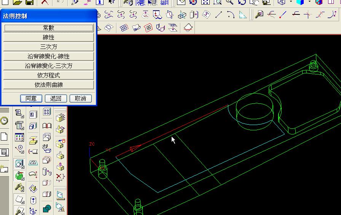Select the split block icon
The width and height of the screenshot is (341, 215).
pyautogui.click(x=47, y=194)
